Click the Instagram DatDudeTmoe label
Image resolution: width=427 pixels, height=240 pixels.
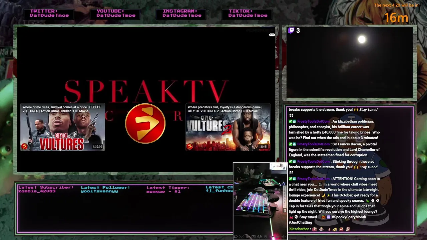click(181, 13)
